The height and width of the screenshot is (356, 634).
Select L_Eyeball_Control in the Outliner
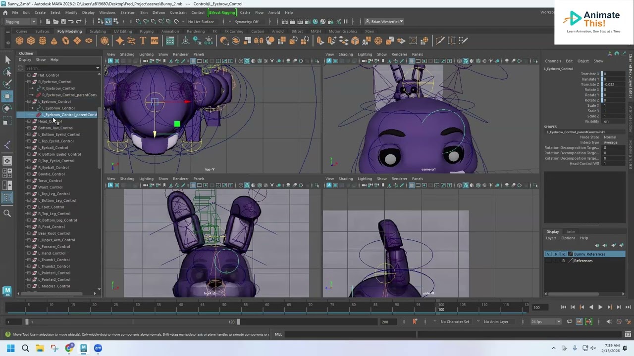click(53, 147)
